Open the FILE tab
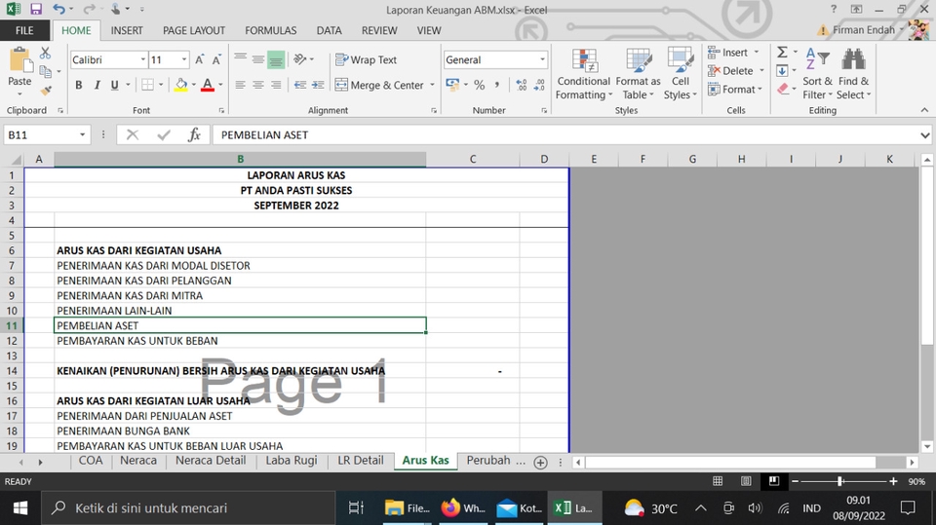This screenshot has height=525, width=936. [24, 30]
